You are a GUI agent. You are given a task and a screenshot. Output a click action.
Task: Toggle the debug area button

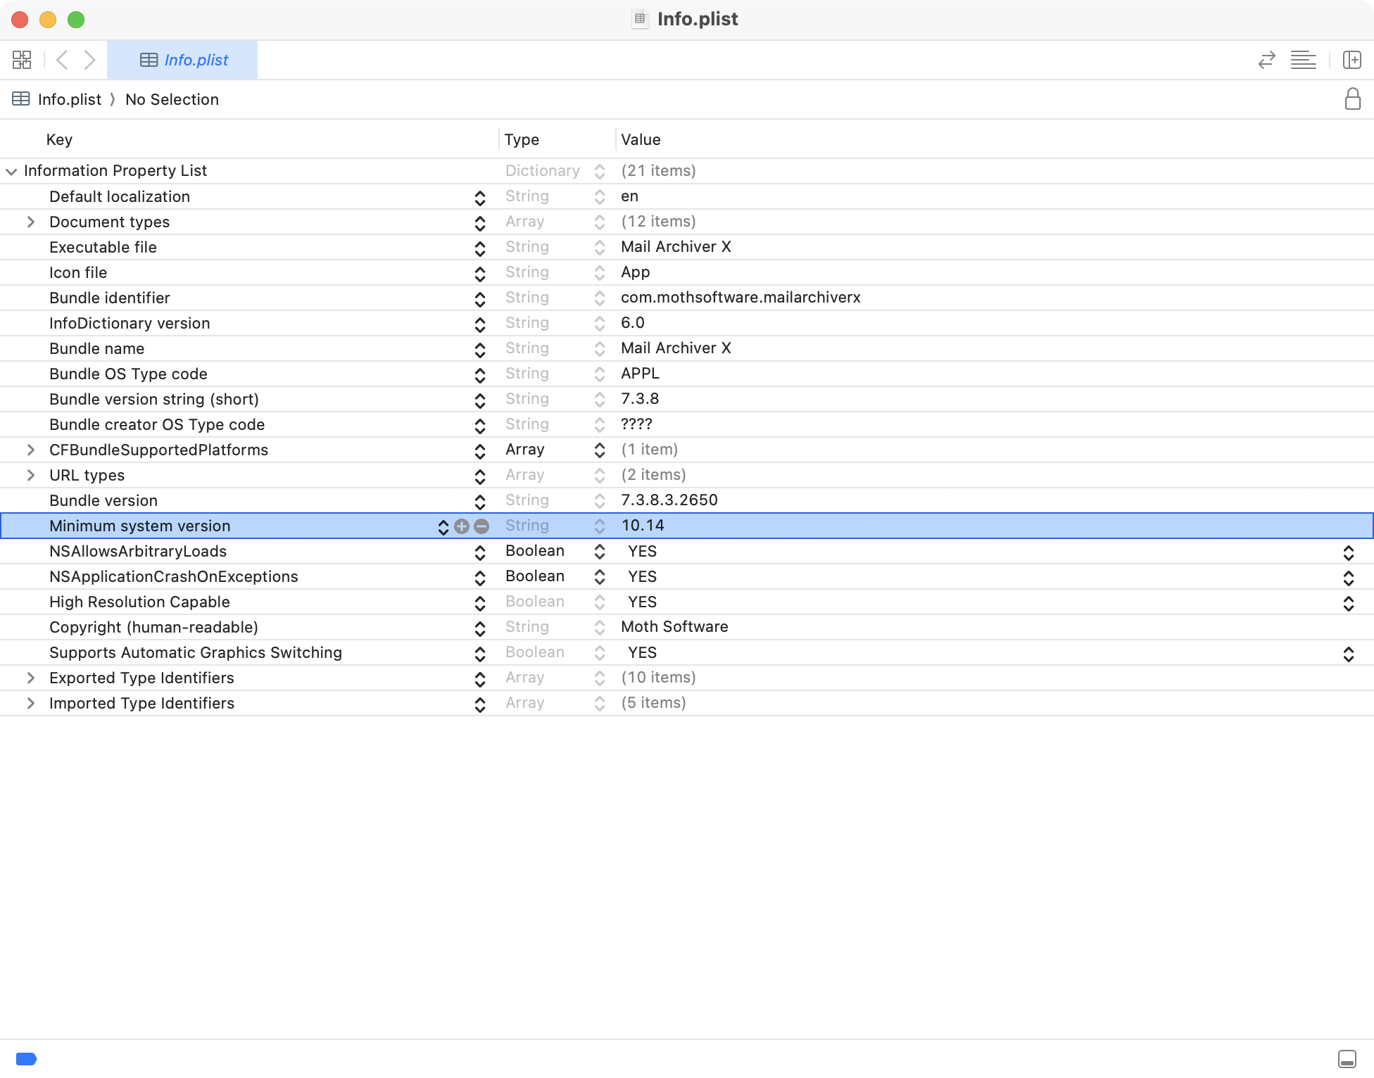[1347, 1059]
